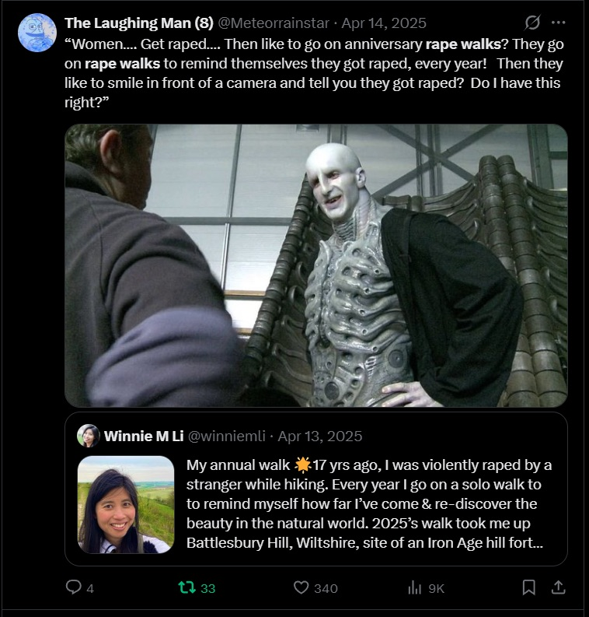Toggle the green repost icon

[186, 587]
